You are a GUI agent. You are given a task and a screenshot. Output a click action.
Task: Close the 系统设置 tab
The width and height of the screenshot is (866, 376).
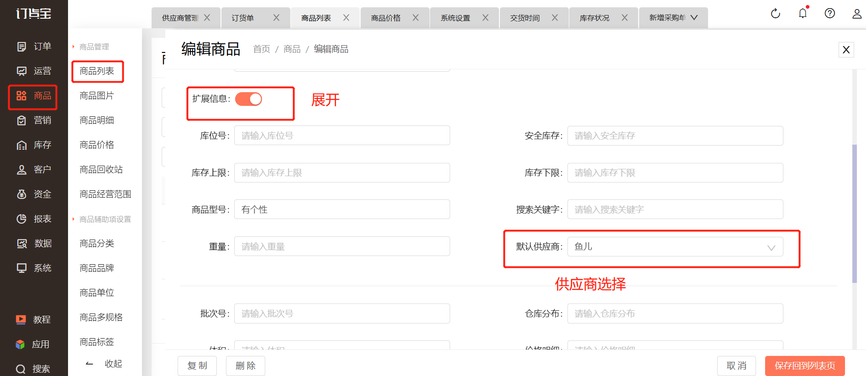pos(485,18)
